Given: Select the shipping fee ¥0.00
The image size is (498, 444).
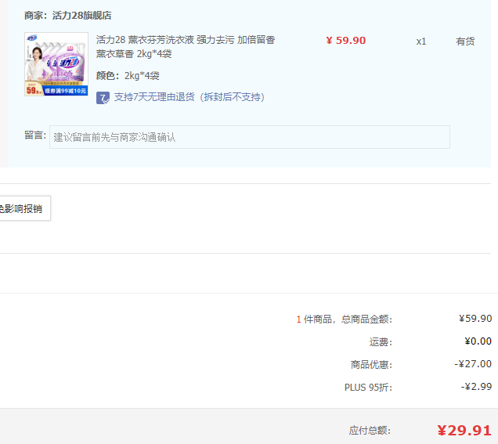Looking at the screenshot, I should 478,341.
